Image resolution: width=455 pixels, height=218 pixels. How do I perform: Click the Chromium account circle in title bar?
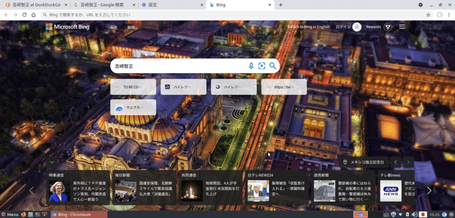pyautogui.click(x=420, y=5)
